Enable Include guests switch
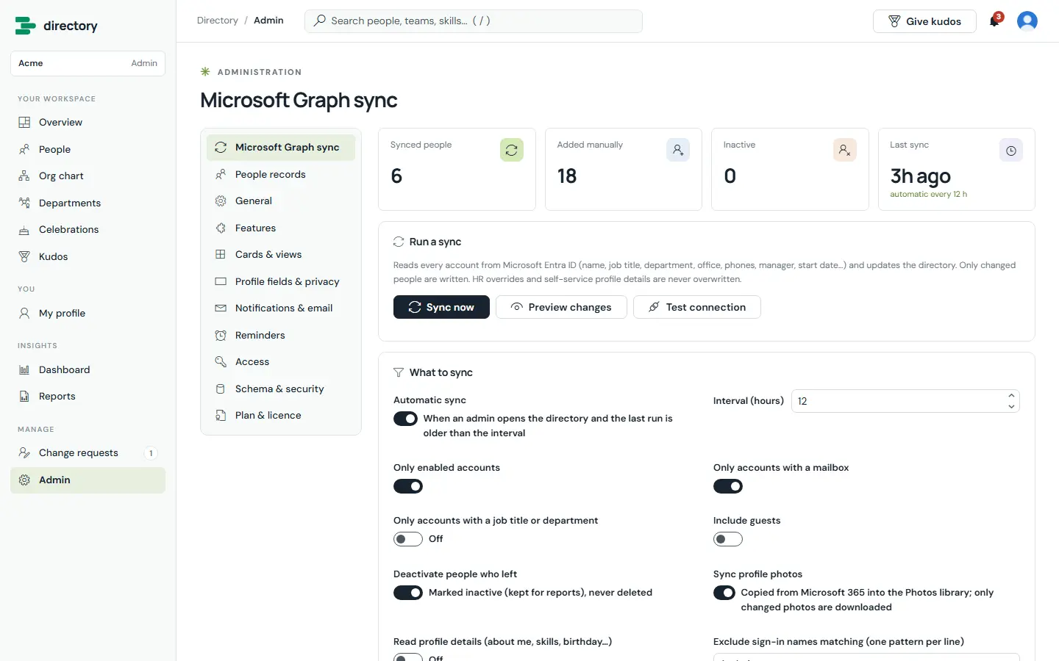 [x=728, y=539]
